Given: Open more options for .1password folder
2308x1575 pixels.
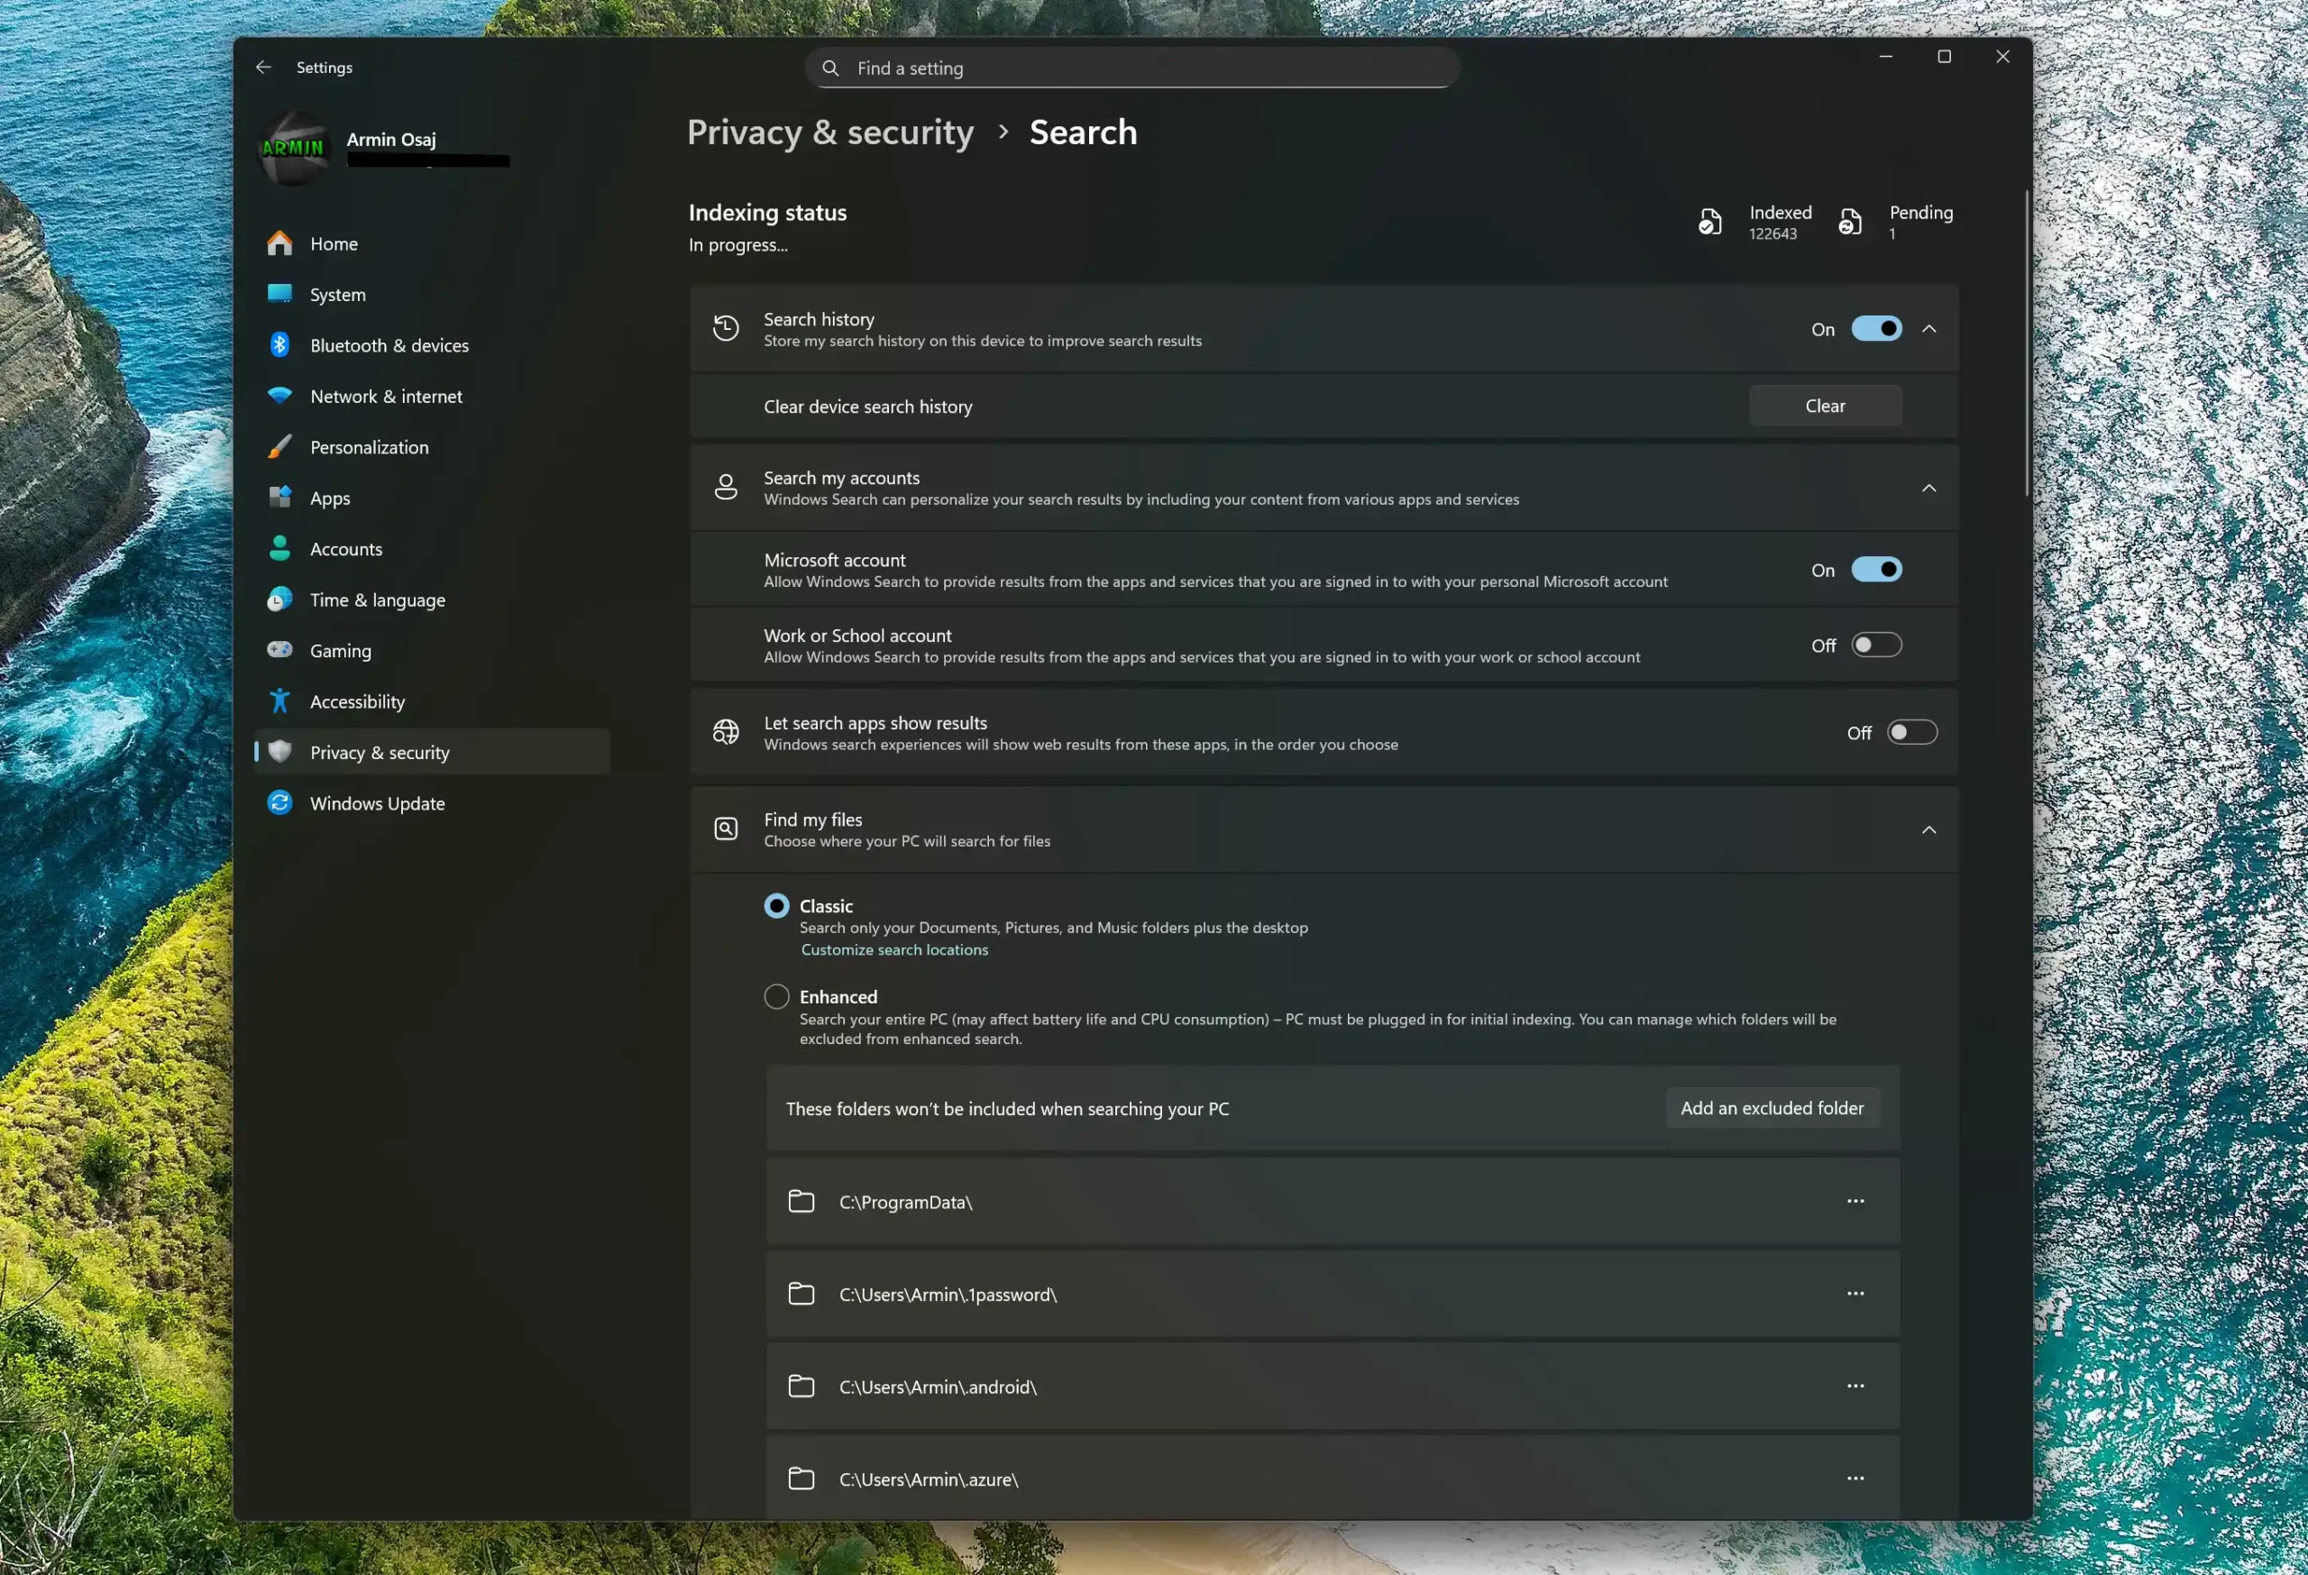Looking at the screenshot, I should [x=1855, y=1293].
